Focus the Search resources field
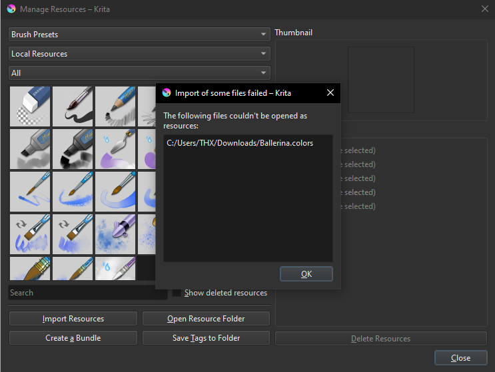The height and width of the screenshot is (372, 495). tap(87, 293)
